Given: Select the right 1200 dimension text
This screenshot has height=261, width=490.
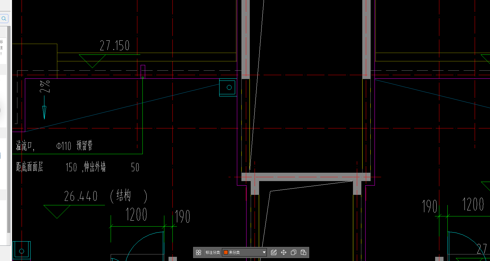Looking at the screenshot, I should 473,204.
